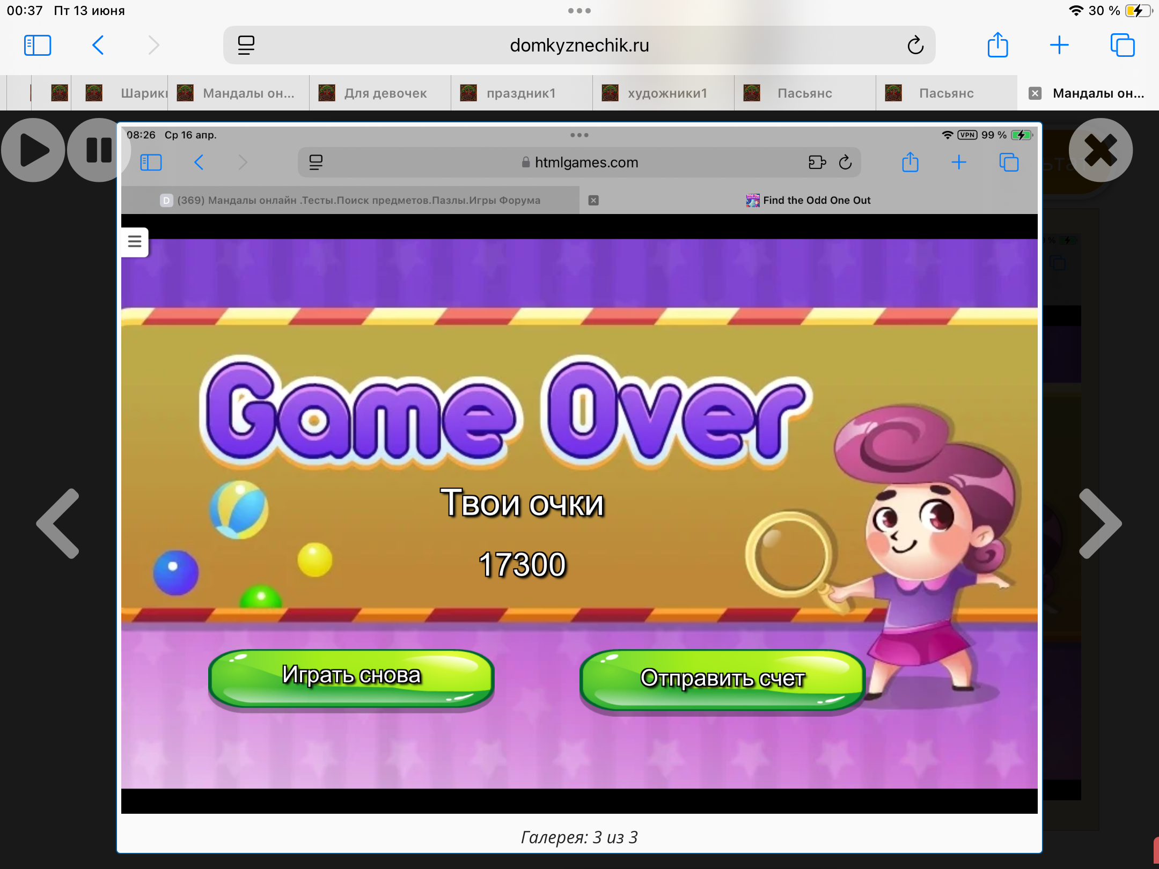Click the reload icon in inner screenshot
Viewport: 1159px width, 869px height.
pyautogui.click(x=845, y=162)
